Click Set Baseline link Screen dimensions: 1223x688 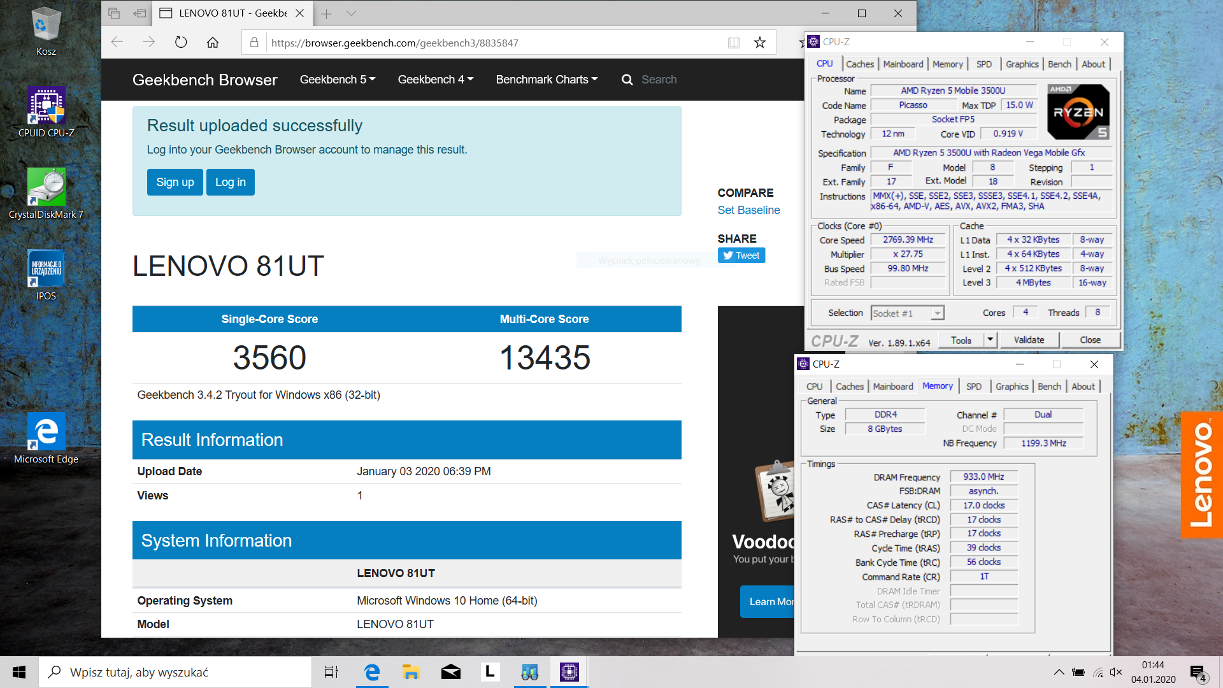tap(748, 210)
